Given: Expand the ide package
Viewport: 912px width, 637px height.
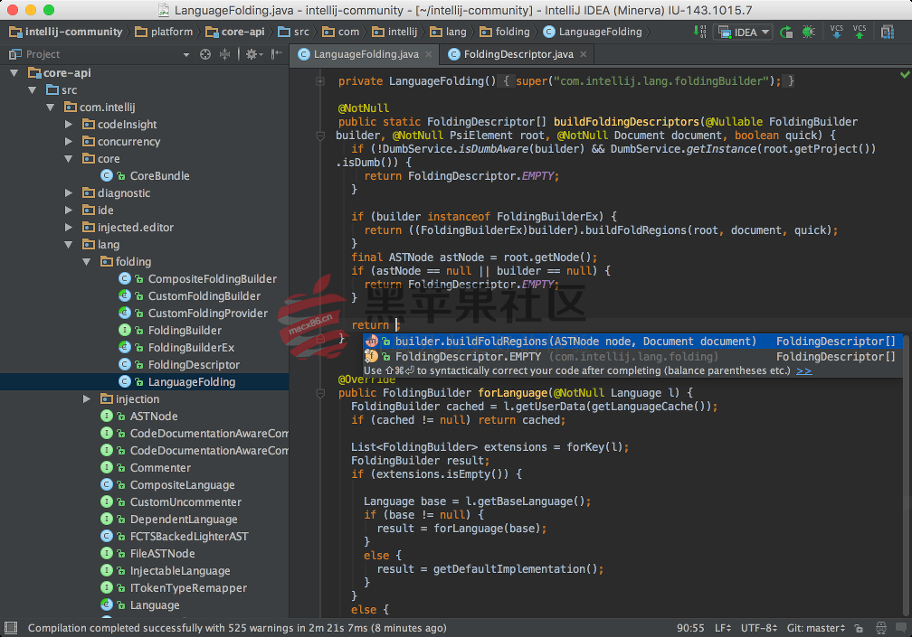Looking at the screenshot, I should click(69, 211).
